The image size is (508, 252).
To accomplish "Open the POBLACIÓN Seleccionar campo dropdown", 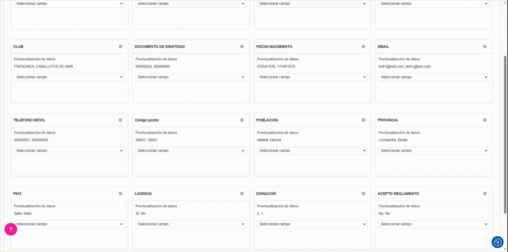I will coord(312,151).
